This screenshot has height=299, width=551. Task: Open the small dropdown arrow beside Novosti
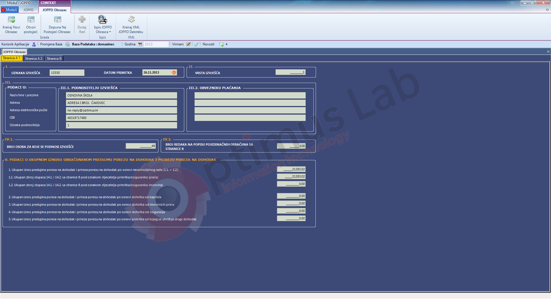tap(227, 44)
